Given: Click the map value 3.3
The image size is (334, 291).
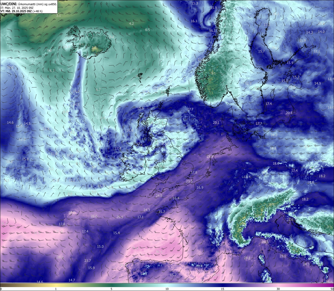Looking at the screenshot, I should [329, 227].
